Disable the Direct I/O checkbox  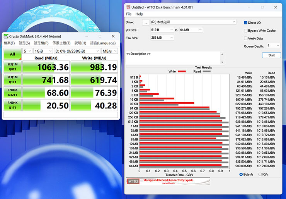245,23
